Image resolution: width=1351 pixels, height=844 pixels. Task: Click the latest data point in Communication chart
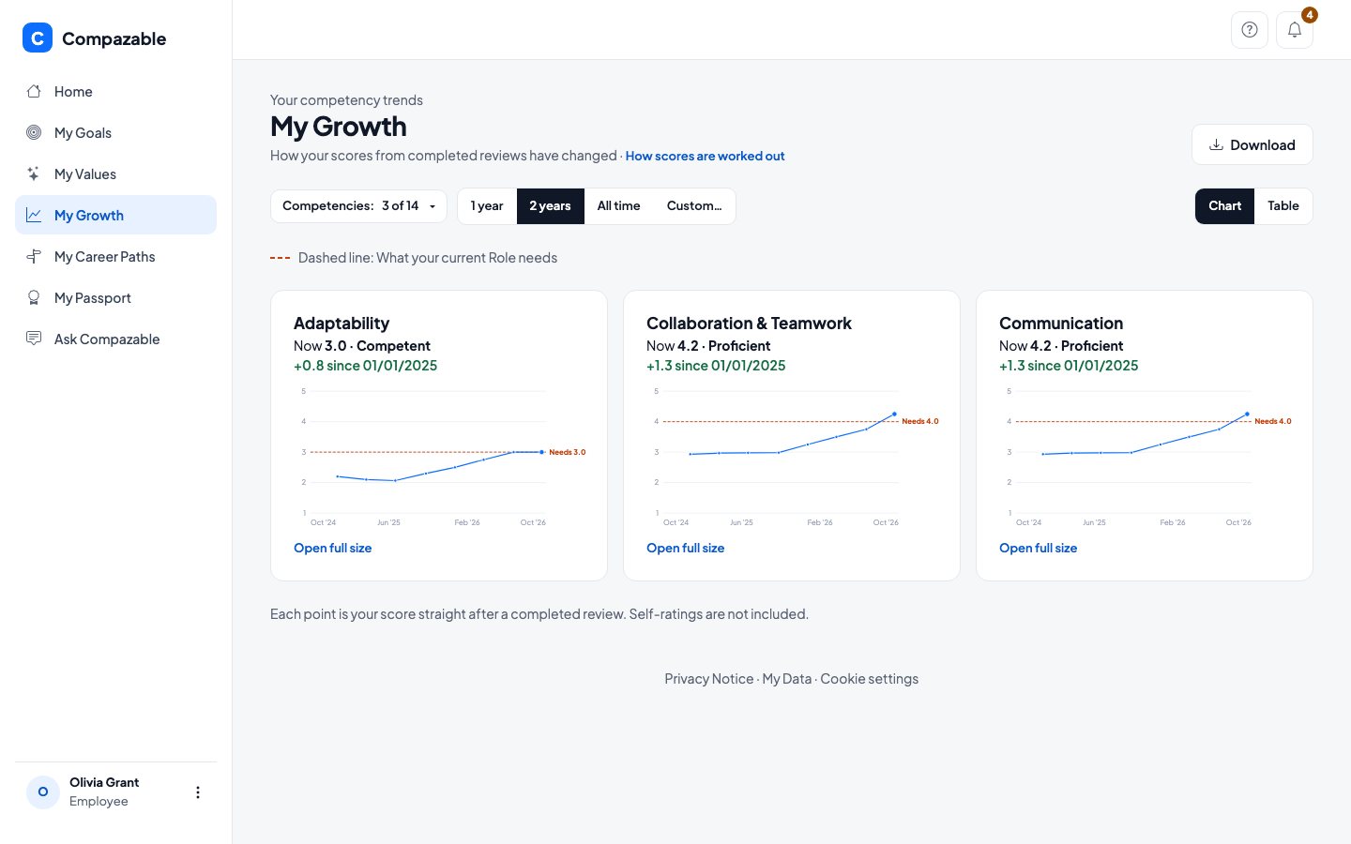[1247, 414]
